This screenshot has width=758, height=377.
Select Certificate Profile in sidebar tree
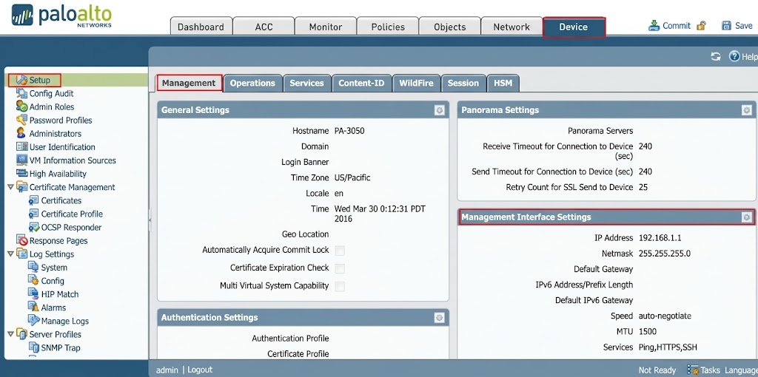tap(72, 214)
